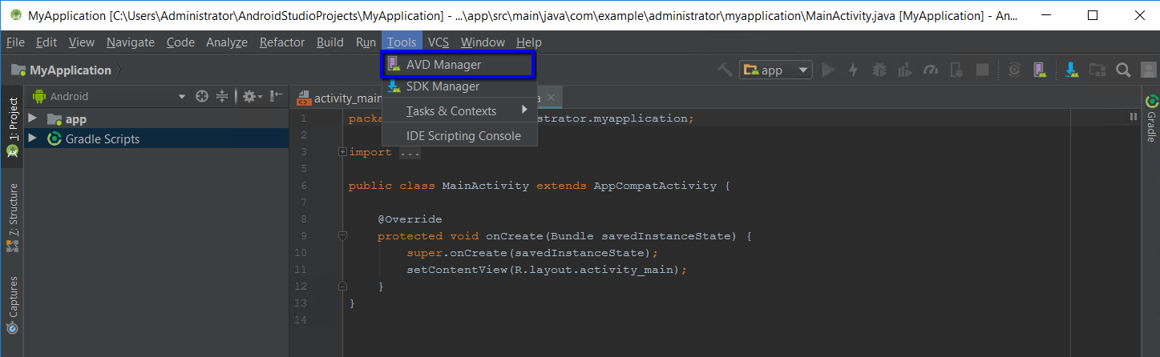This screenshot has width=1160, height=357.
Task: Click the @Override annotation in code
Action: (x=410, y=219)
